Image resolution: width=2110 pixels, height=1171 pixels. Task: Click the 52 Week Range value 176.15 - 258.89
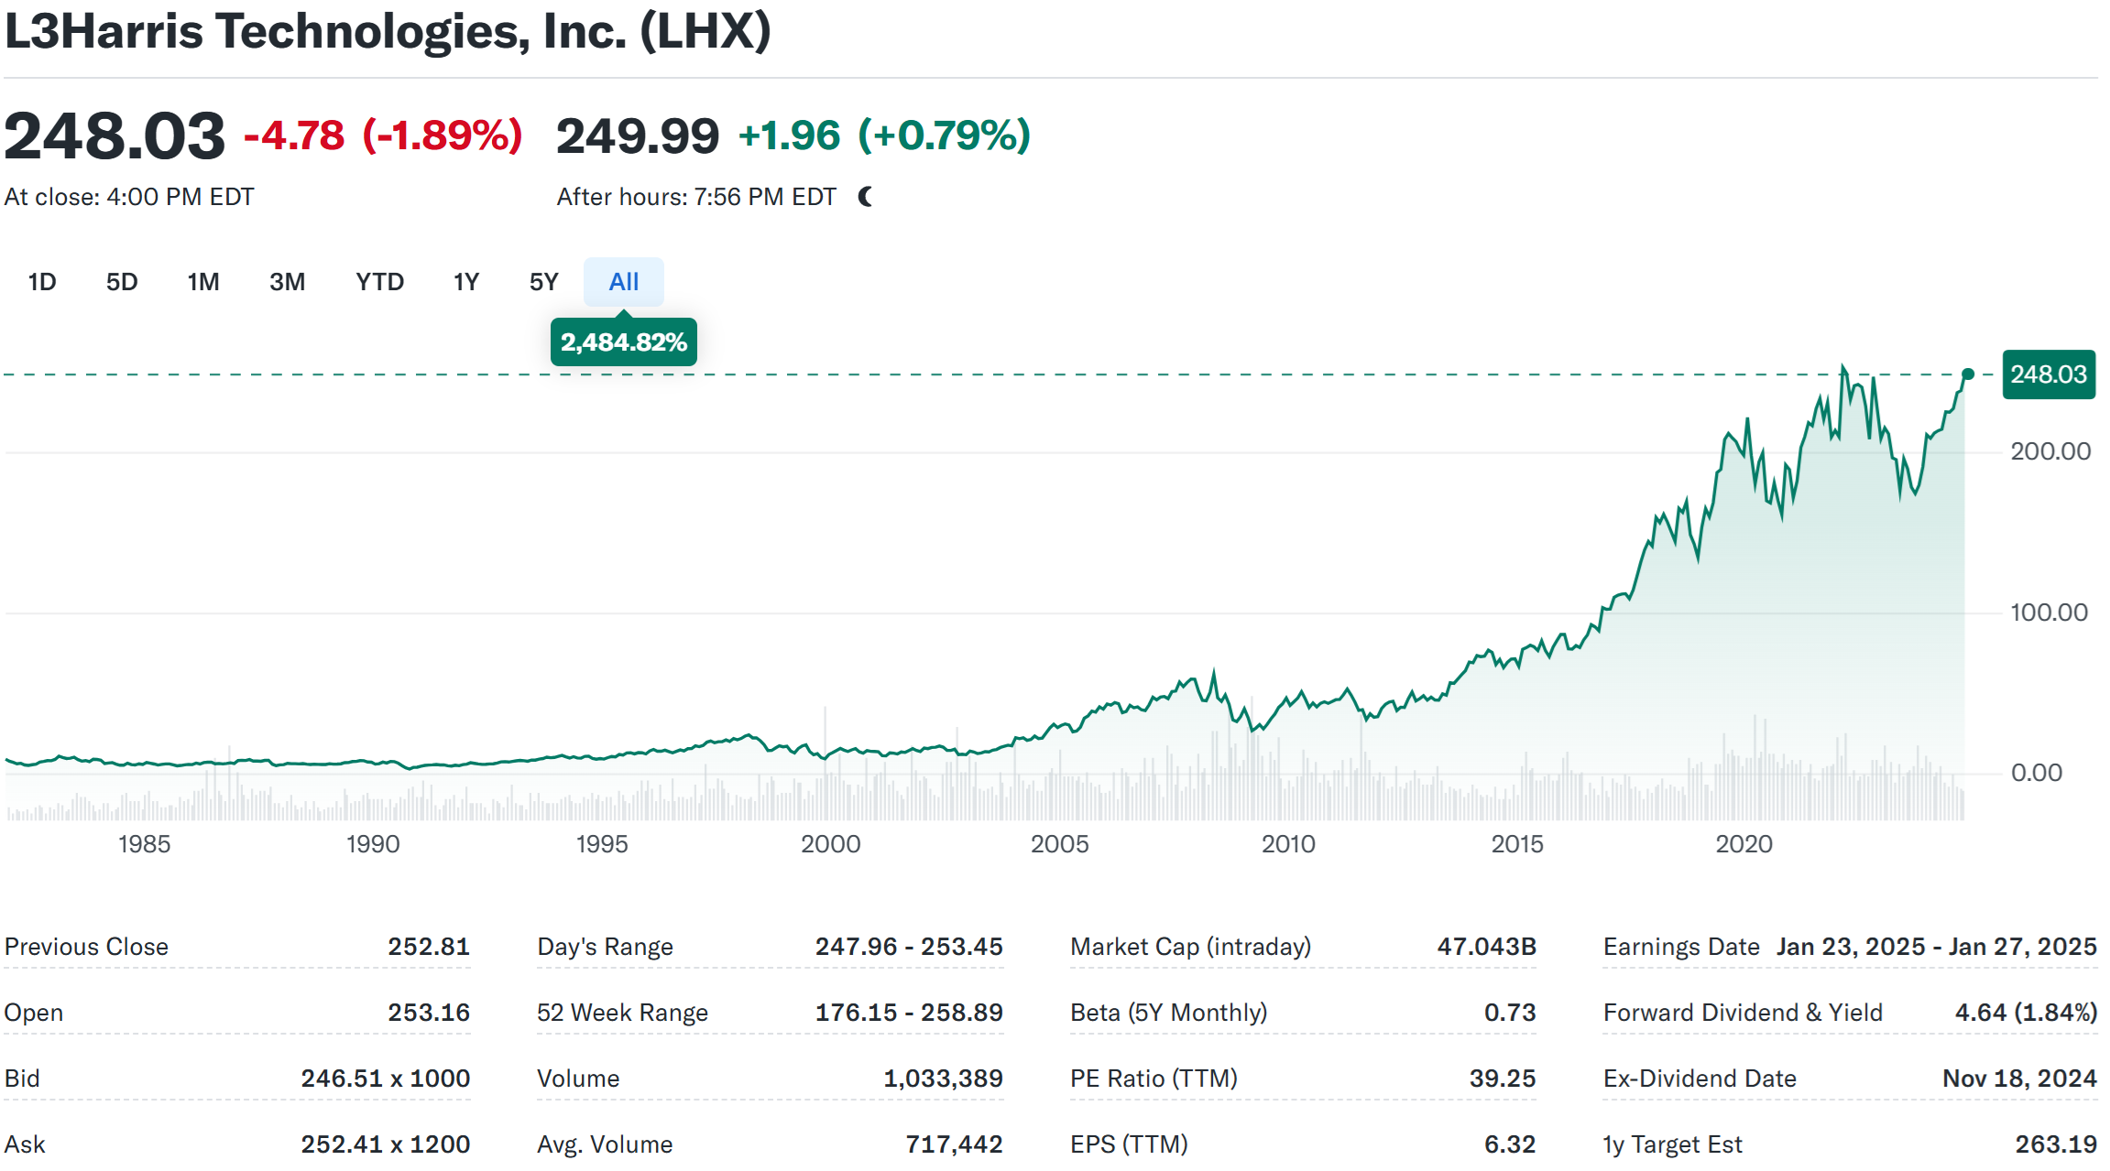pyautogui.click(x=910, y=1013)
